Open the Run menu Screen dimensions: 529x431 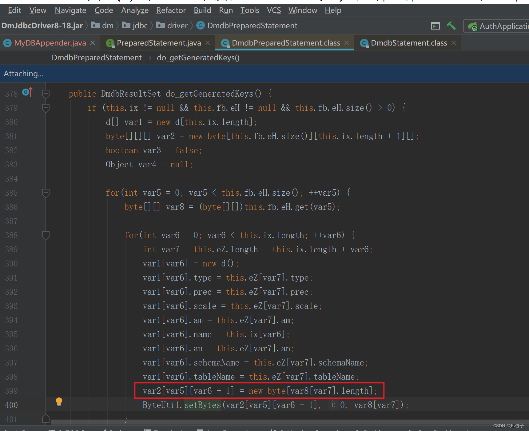226,10
